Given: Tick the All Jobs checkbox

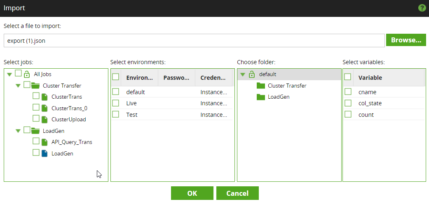Looking at the screenshot, I should pos(18,73).
